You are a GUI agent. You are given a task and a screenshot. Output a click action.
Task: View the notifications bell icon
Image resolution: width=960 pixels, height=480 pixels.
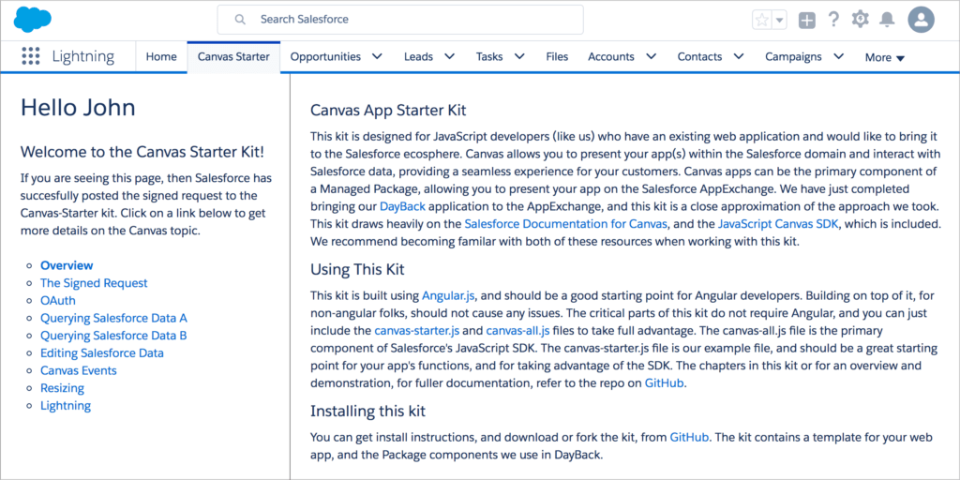pos(887,20)
